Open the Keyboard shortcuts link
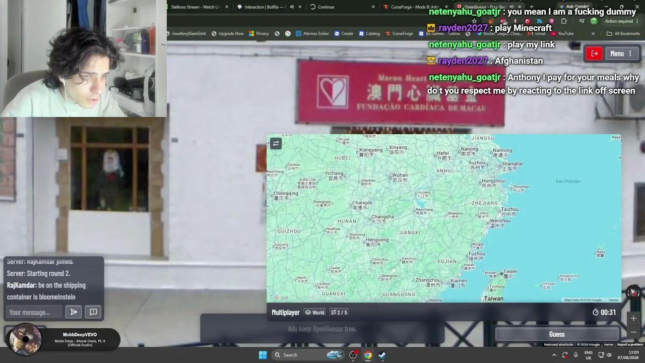The width and height of the screenshot is (645, 363). coord(558,345)
